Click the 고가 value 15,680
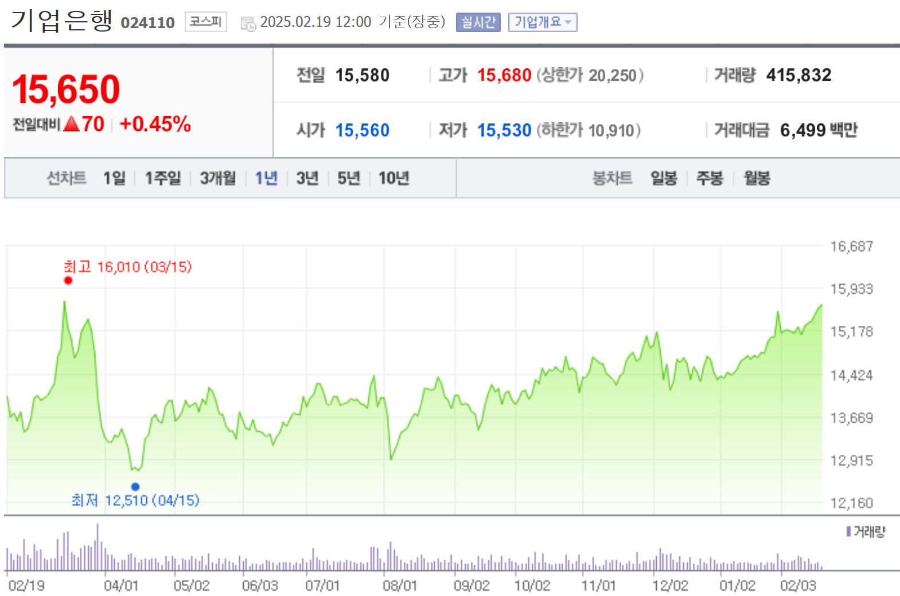This screenshot has width=900, height=596. point(504,75)
